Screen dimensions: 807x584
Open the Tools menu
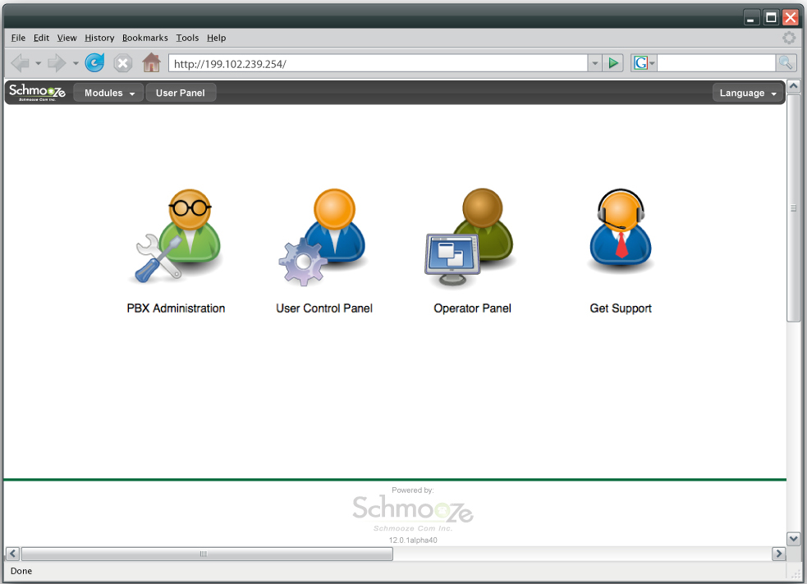[x=187, y=38]
